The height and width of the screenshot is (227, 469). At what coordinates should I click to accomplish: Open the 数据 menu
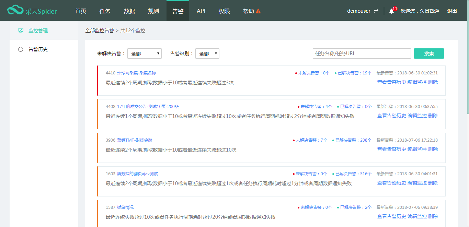point(129,11)
